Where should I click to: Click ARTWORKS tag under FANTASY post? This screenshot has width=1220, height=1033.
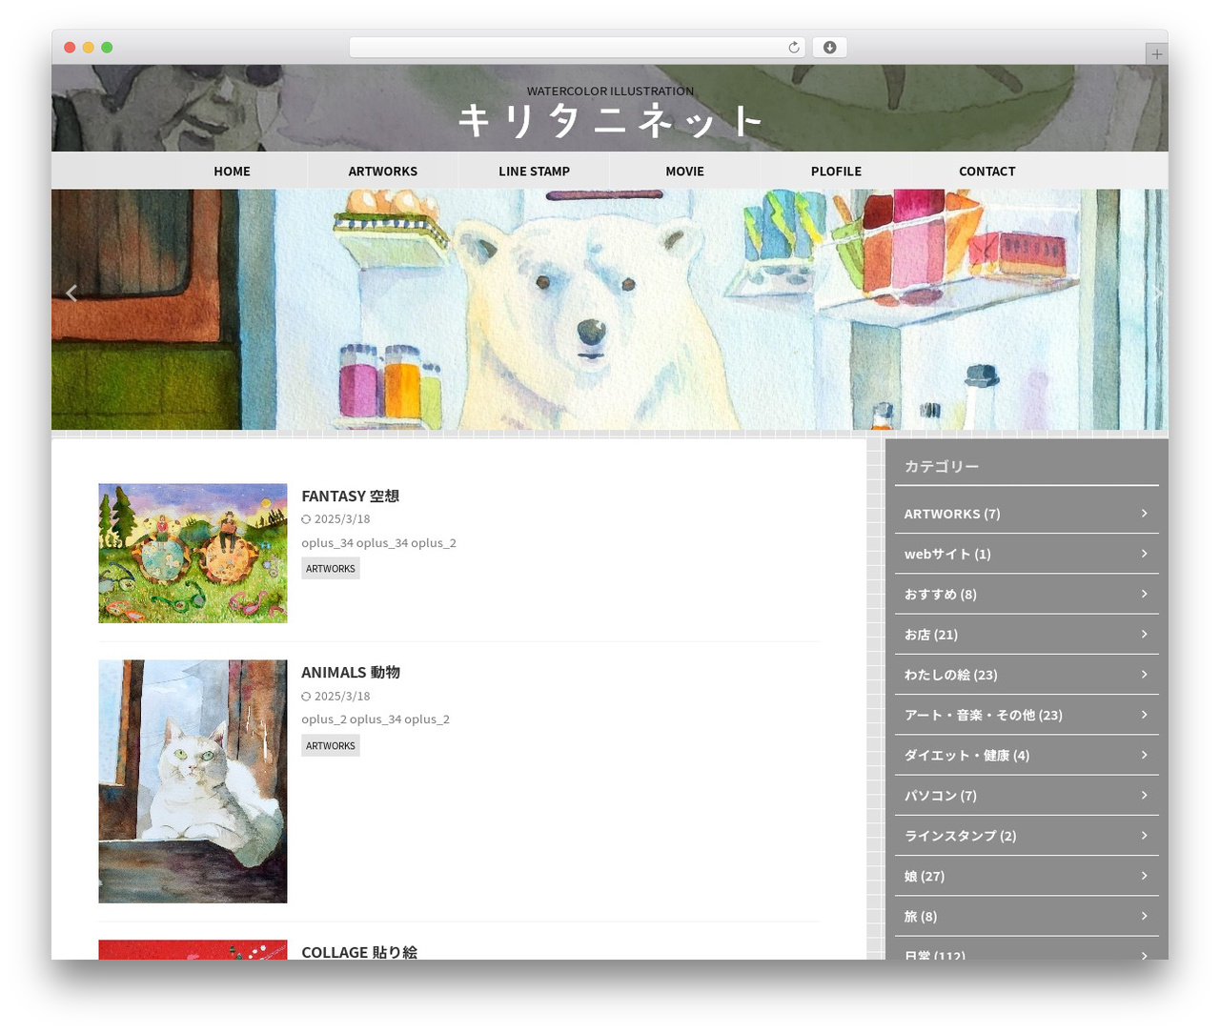(331, 569)
